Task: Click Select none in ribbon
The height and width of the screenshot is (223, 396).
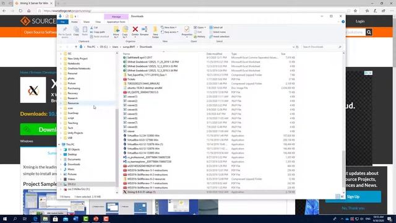Action: (x=217, y=32)
